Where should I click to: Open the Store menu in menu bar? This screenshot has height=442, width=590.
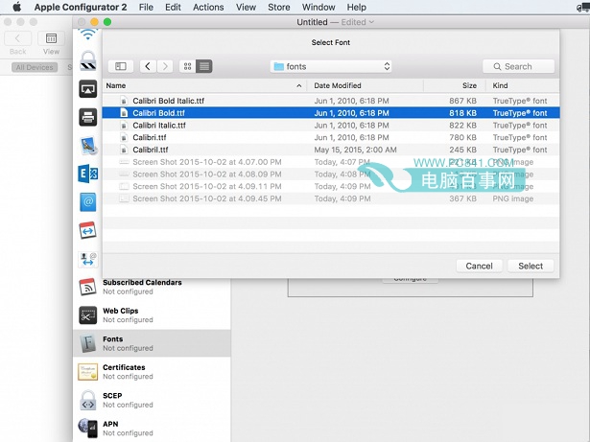click(278, 7)
